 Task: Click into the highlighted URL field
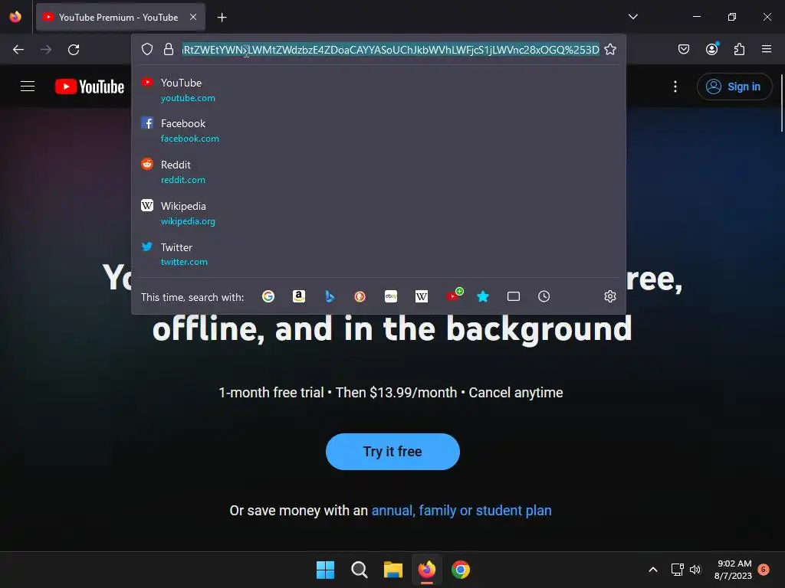click(390, 50)
